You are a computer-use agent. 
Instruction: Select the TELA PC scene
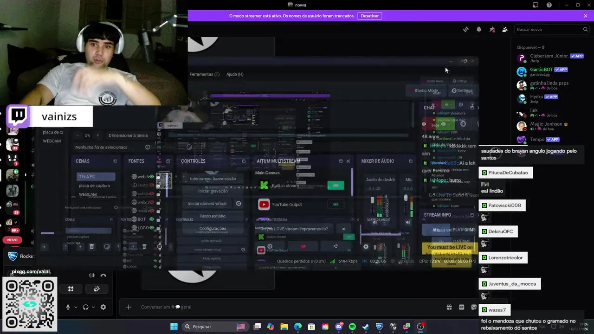(96, 177)
